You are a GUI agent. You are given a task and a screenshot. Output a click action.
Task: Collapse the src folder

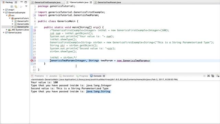[7, 15]
